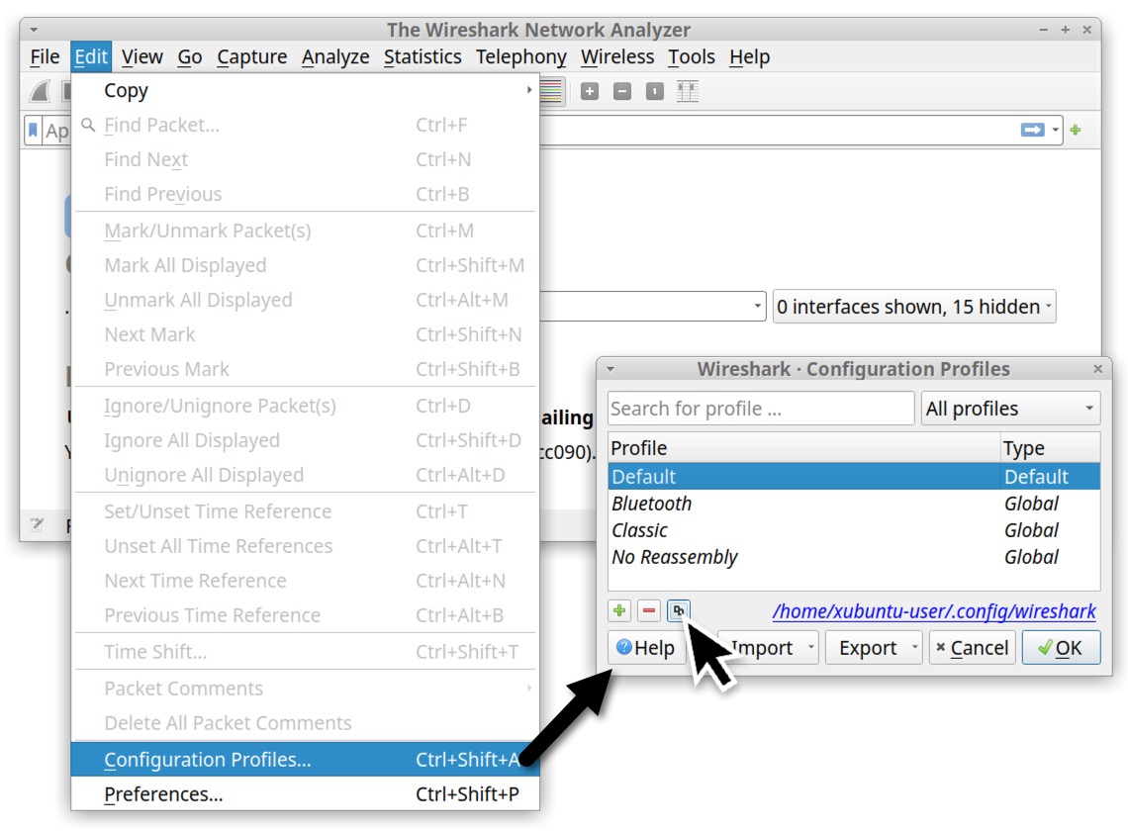The height and width of the screenshot is (832, 1128).
Task: Open the Analyze menu
Action: tap(335, 56)
